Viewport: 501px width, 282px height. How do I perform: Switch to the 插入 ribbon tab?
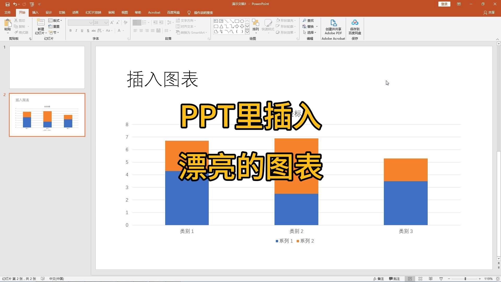click(35, 12)
